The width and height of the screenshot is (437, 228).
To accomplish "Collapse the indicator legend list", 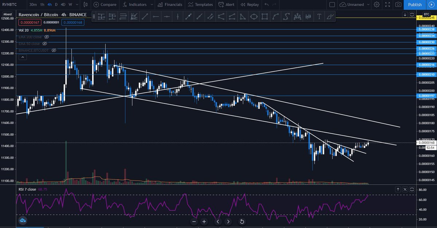I will (x=23, y=57).
